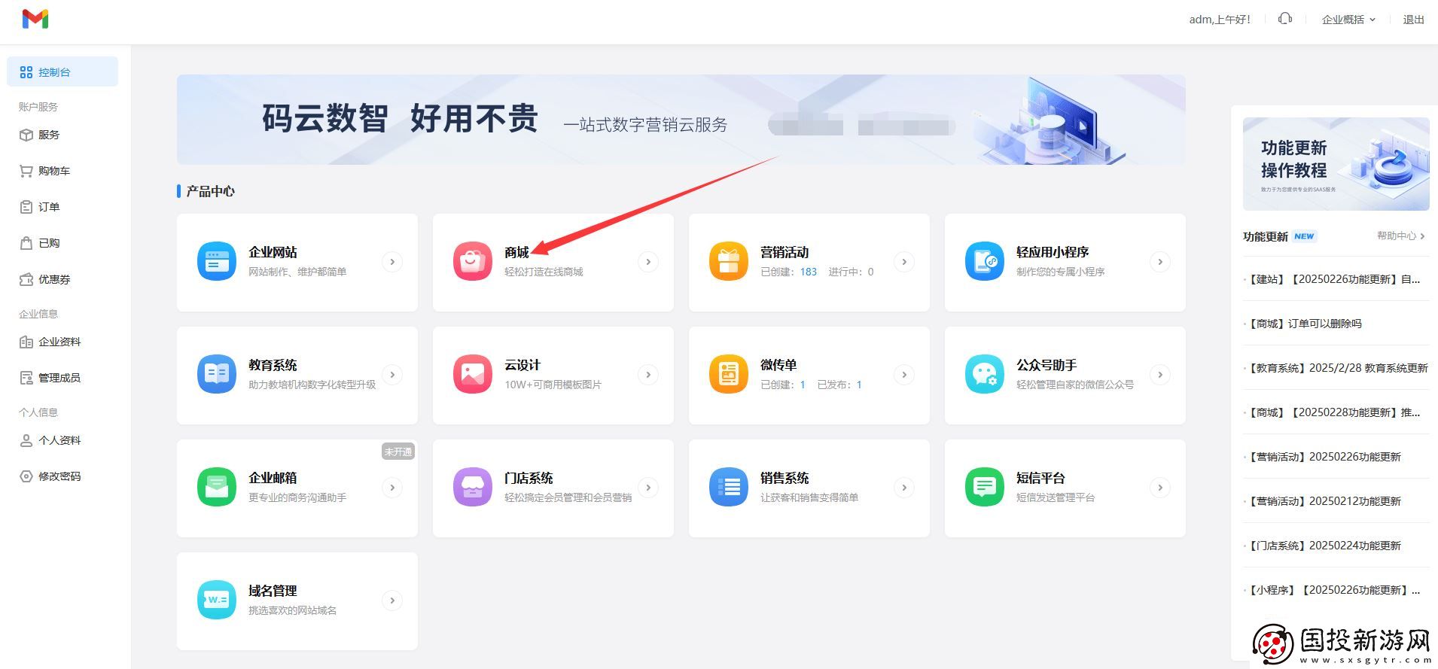Click the 门店系统 store icon
This screenshot has width=1438, height=669.
[473, 488]
